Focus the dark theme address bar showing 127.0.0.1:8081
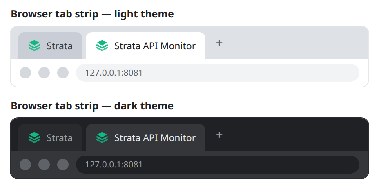The image size is (379, 189). [x=218, y=165]
